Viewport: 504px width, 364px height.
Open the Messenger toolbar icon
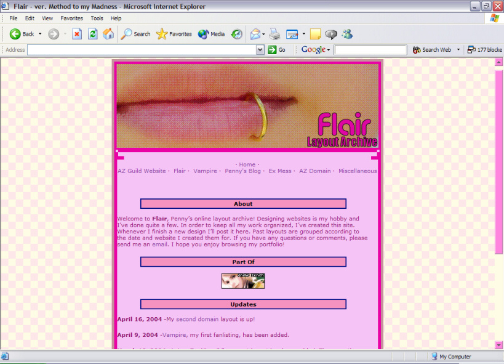(347, 34)
